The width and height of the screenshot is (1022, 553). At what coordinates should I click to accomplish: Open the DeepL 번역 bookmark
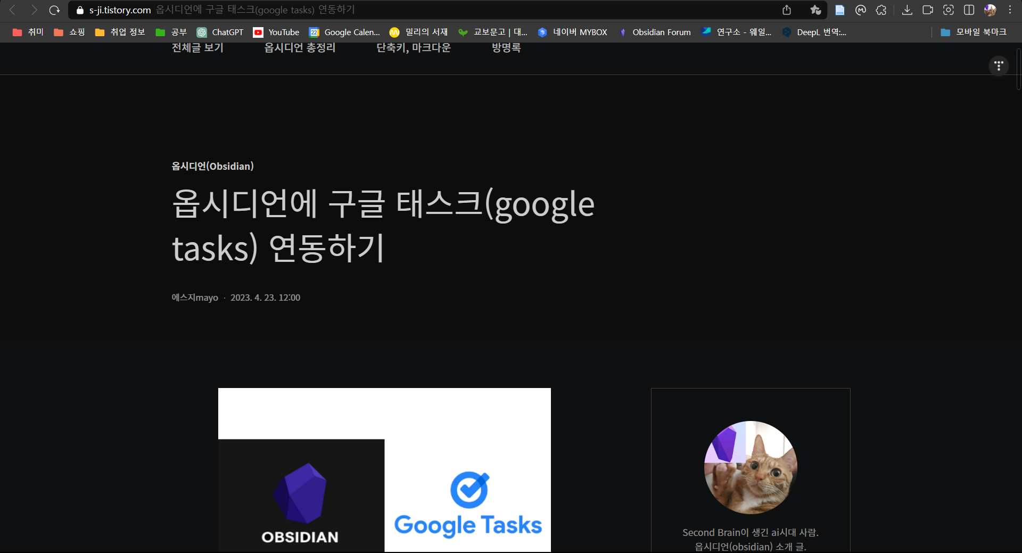coord(814,32)
